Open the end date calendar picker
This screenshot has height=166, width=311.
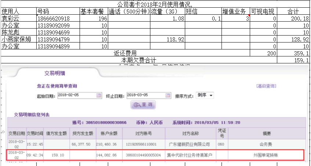coord(168,95)
